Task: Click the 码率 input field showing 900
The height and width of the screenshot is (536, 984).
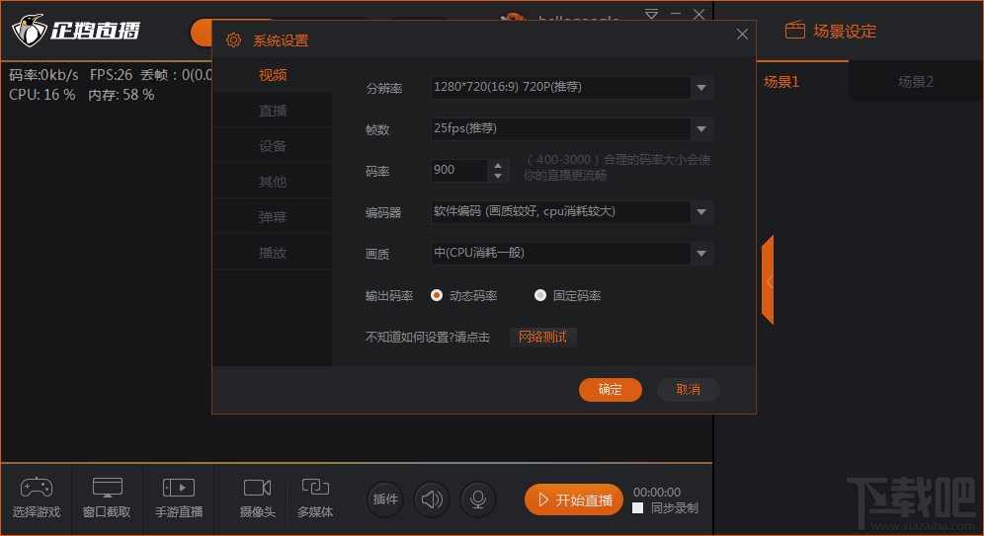Action: click(458, 171)
